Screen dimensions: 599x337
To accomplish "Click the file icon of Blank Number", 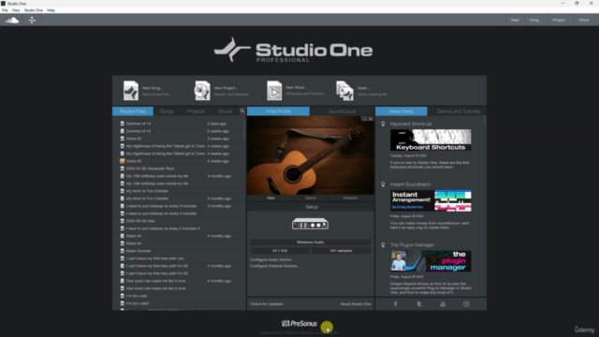I will [x=123, y=251].
